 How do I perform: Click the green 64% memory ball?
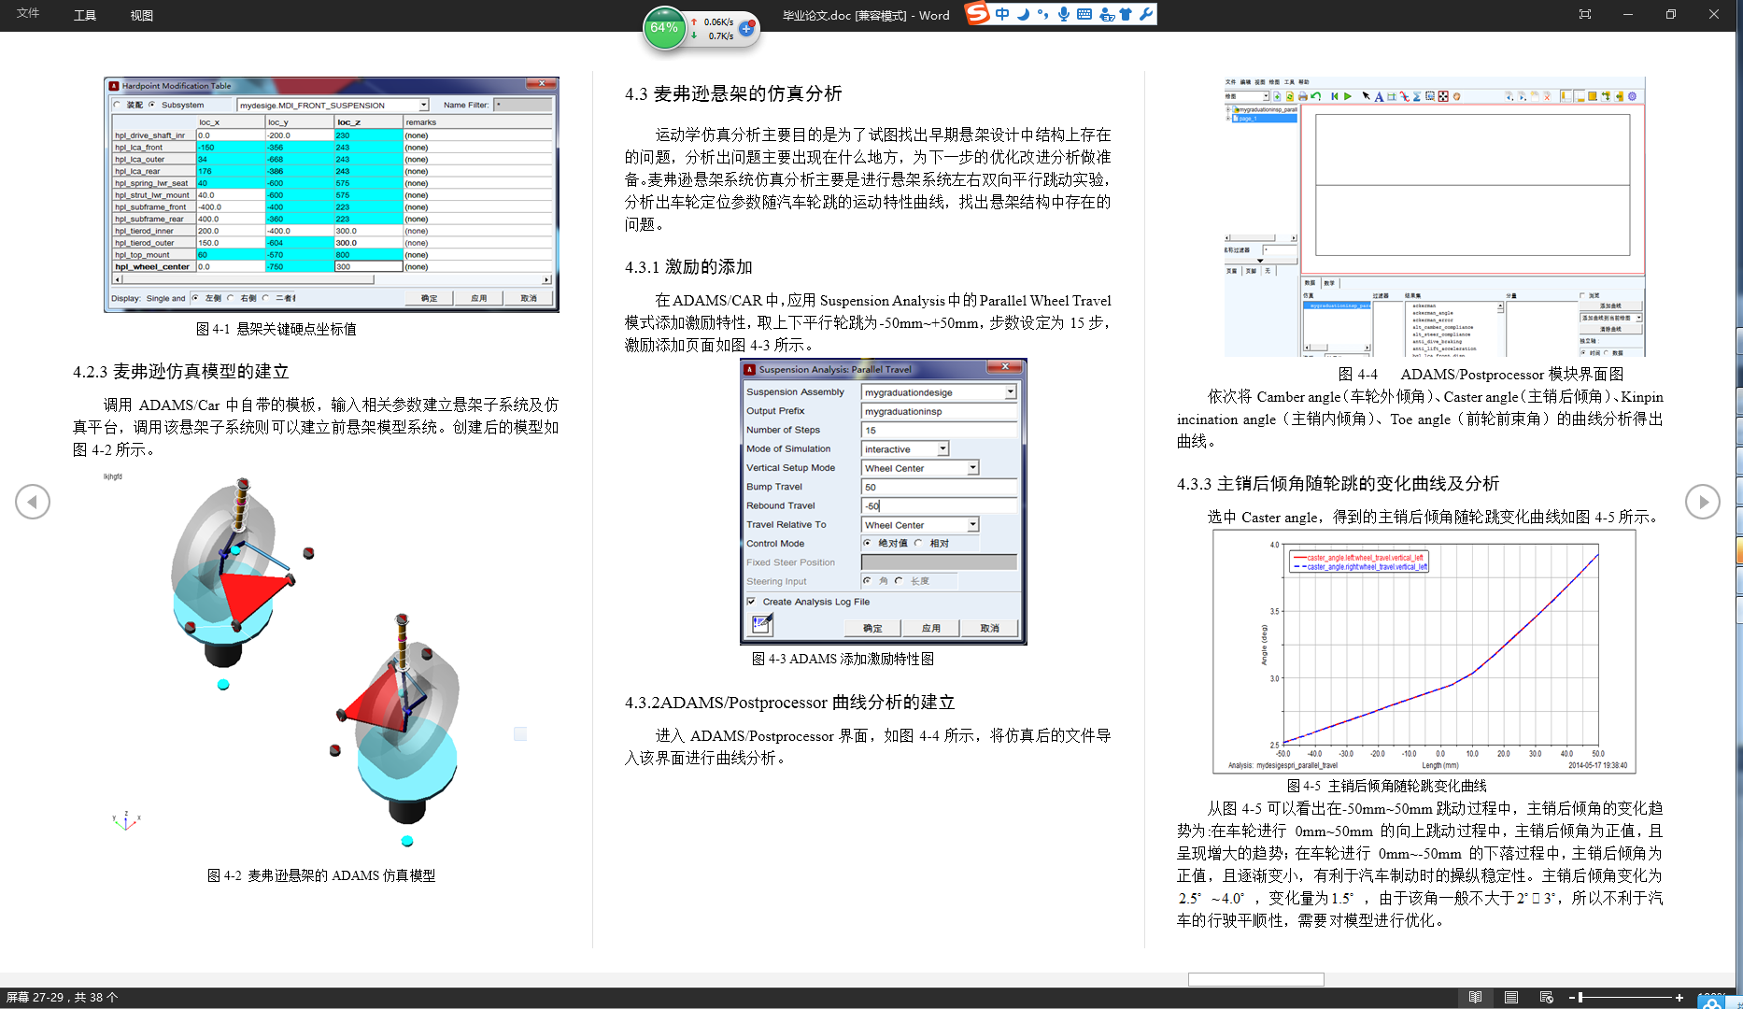coord(664,28)
